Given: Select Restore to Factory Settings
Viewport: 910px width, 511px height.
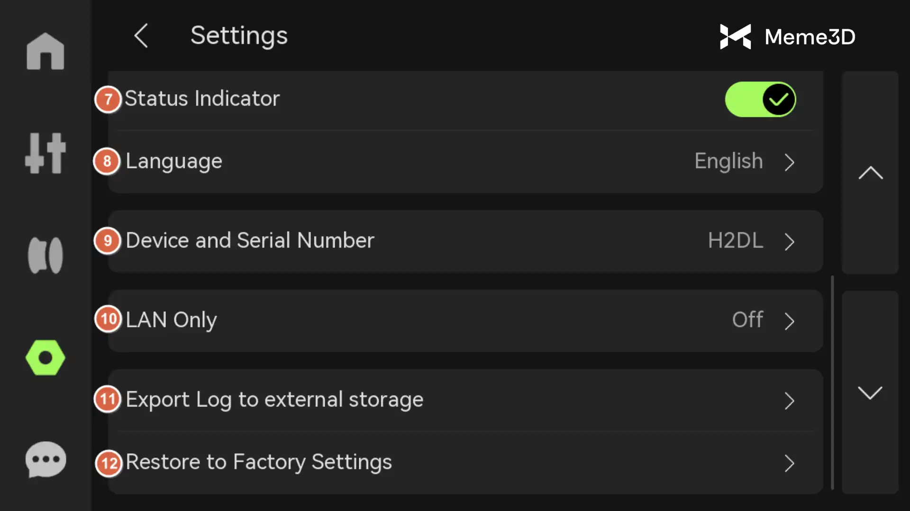Looking at the screenshot, I should tap(259, 462).
